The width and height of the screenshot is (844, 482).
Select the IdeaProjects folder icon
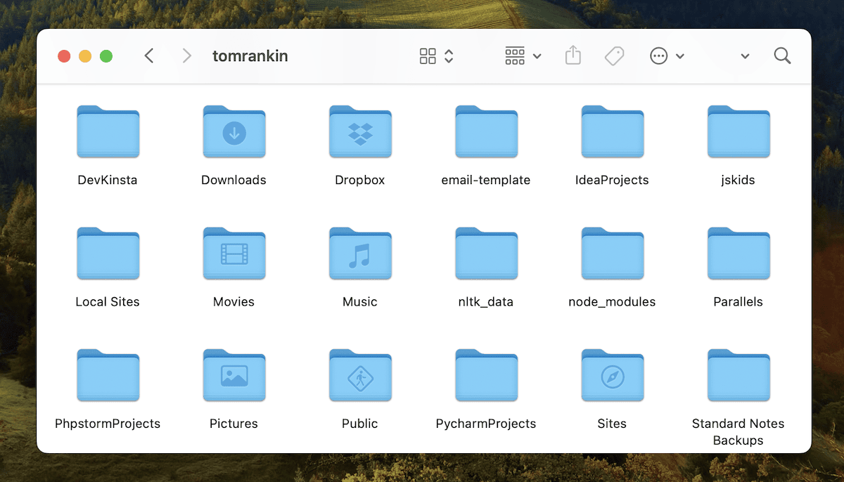612,131
